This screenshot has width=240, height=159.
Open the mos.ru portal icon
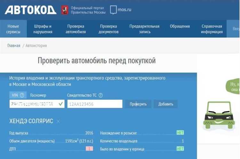113,10
